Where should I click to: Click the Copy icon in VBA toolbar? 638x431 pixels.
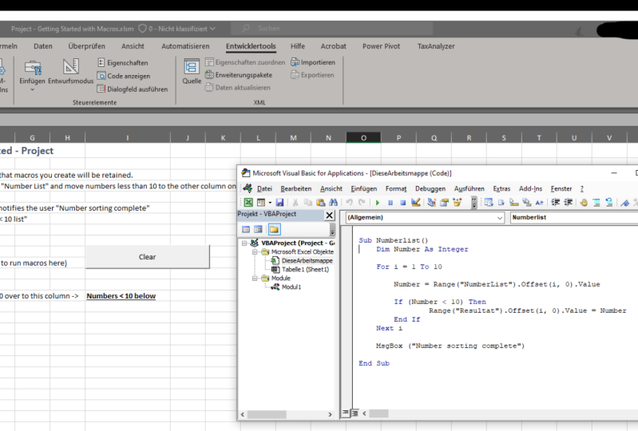point(308,202)
